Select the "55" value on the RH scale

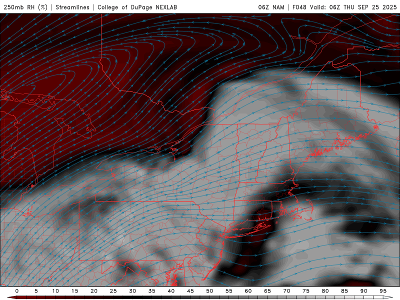(x=229, y=291)
